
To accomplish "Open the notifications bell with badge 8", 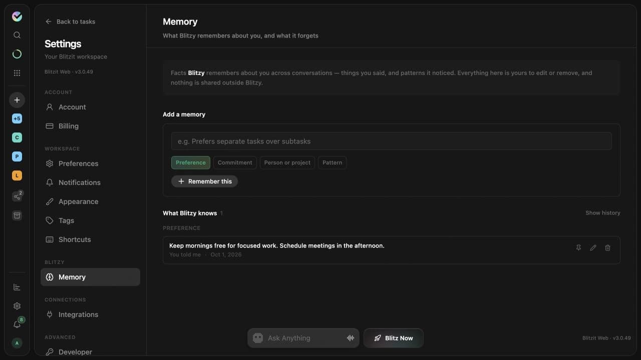I will click(x=17, y=324).
